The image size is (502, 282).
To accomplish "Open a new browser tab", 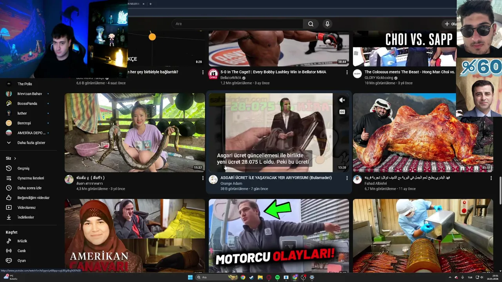I will pyautogui.click(x=151, y=4).
